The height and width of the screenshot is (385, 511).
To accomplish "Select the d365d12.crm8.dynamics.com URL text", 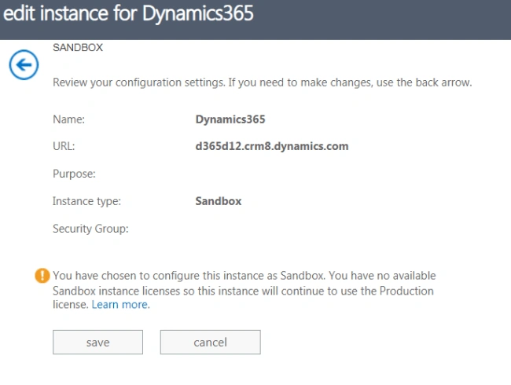I will [x=272, y=146].
